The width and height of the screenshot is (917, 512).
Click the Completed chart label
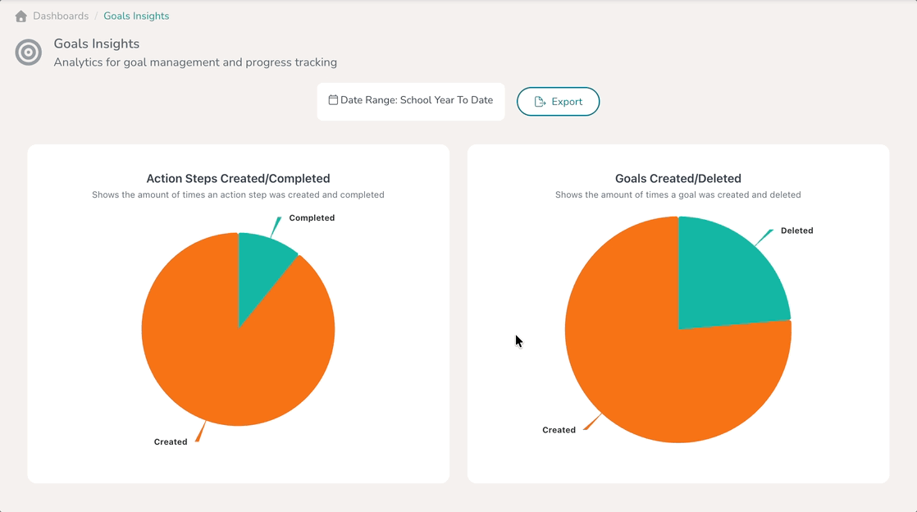tap(312, 217)
